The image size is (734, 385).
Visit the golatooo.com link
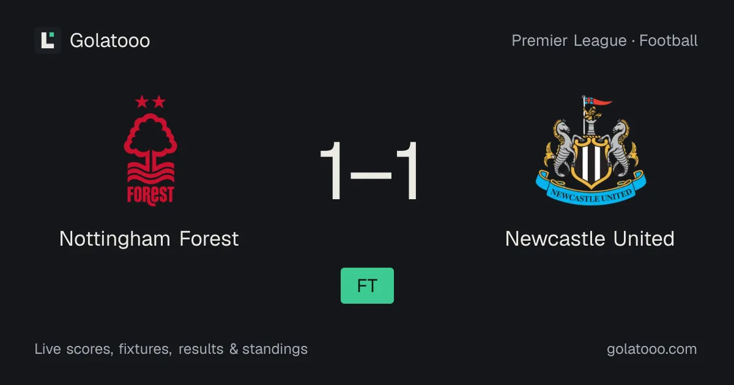pos(652,350)
